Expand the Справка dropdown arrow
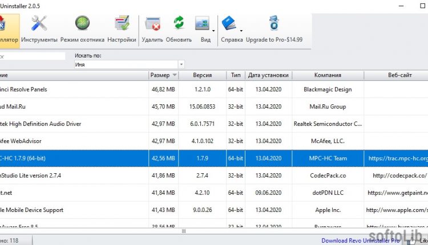428x245 pixels. click(241, 31)
